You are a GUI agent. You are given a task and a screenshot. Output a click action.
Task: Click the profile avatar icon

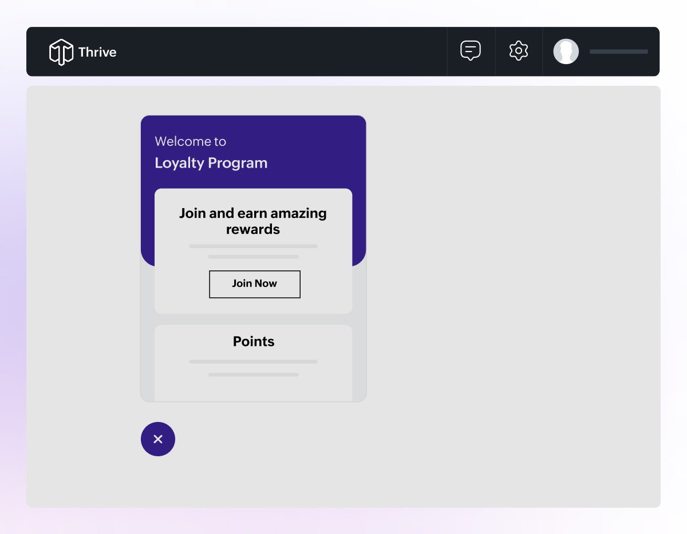point(566,51)
